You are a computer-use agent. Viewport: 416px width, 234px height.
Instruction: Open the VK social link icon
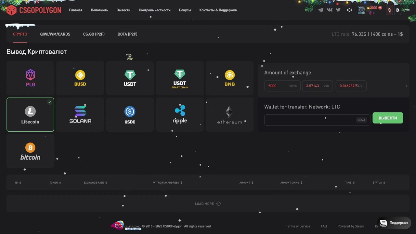coord(330,10)
